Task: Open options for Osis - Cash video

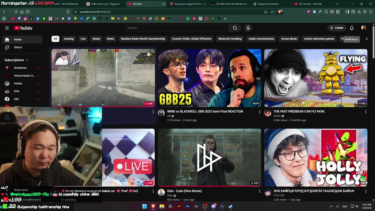Action: click(259, 191)
